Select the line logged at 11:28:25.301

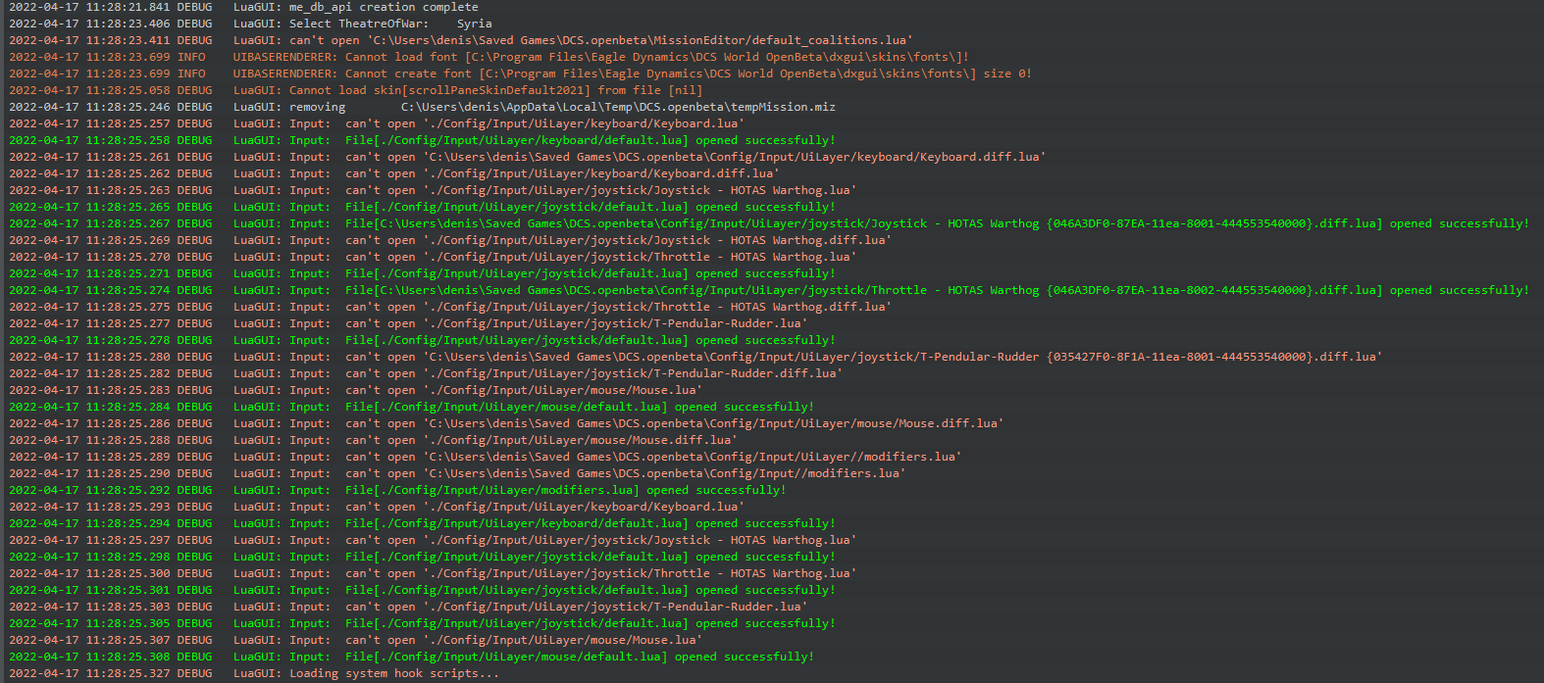click(x=422, y=590)
